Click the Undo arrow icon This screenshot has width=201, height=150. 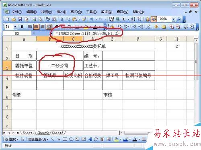coord(92,19)
